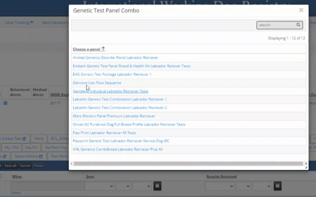Sort by the Sent column header
The width and height of the screenshot is (316, 197).
coord(90,177)
